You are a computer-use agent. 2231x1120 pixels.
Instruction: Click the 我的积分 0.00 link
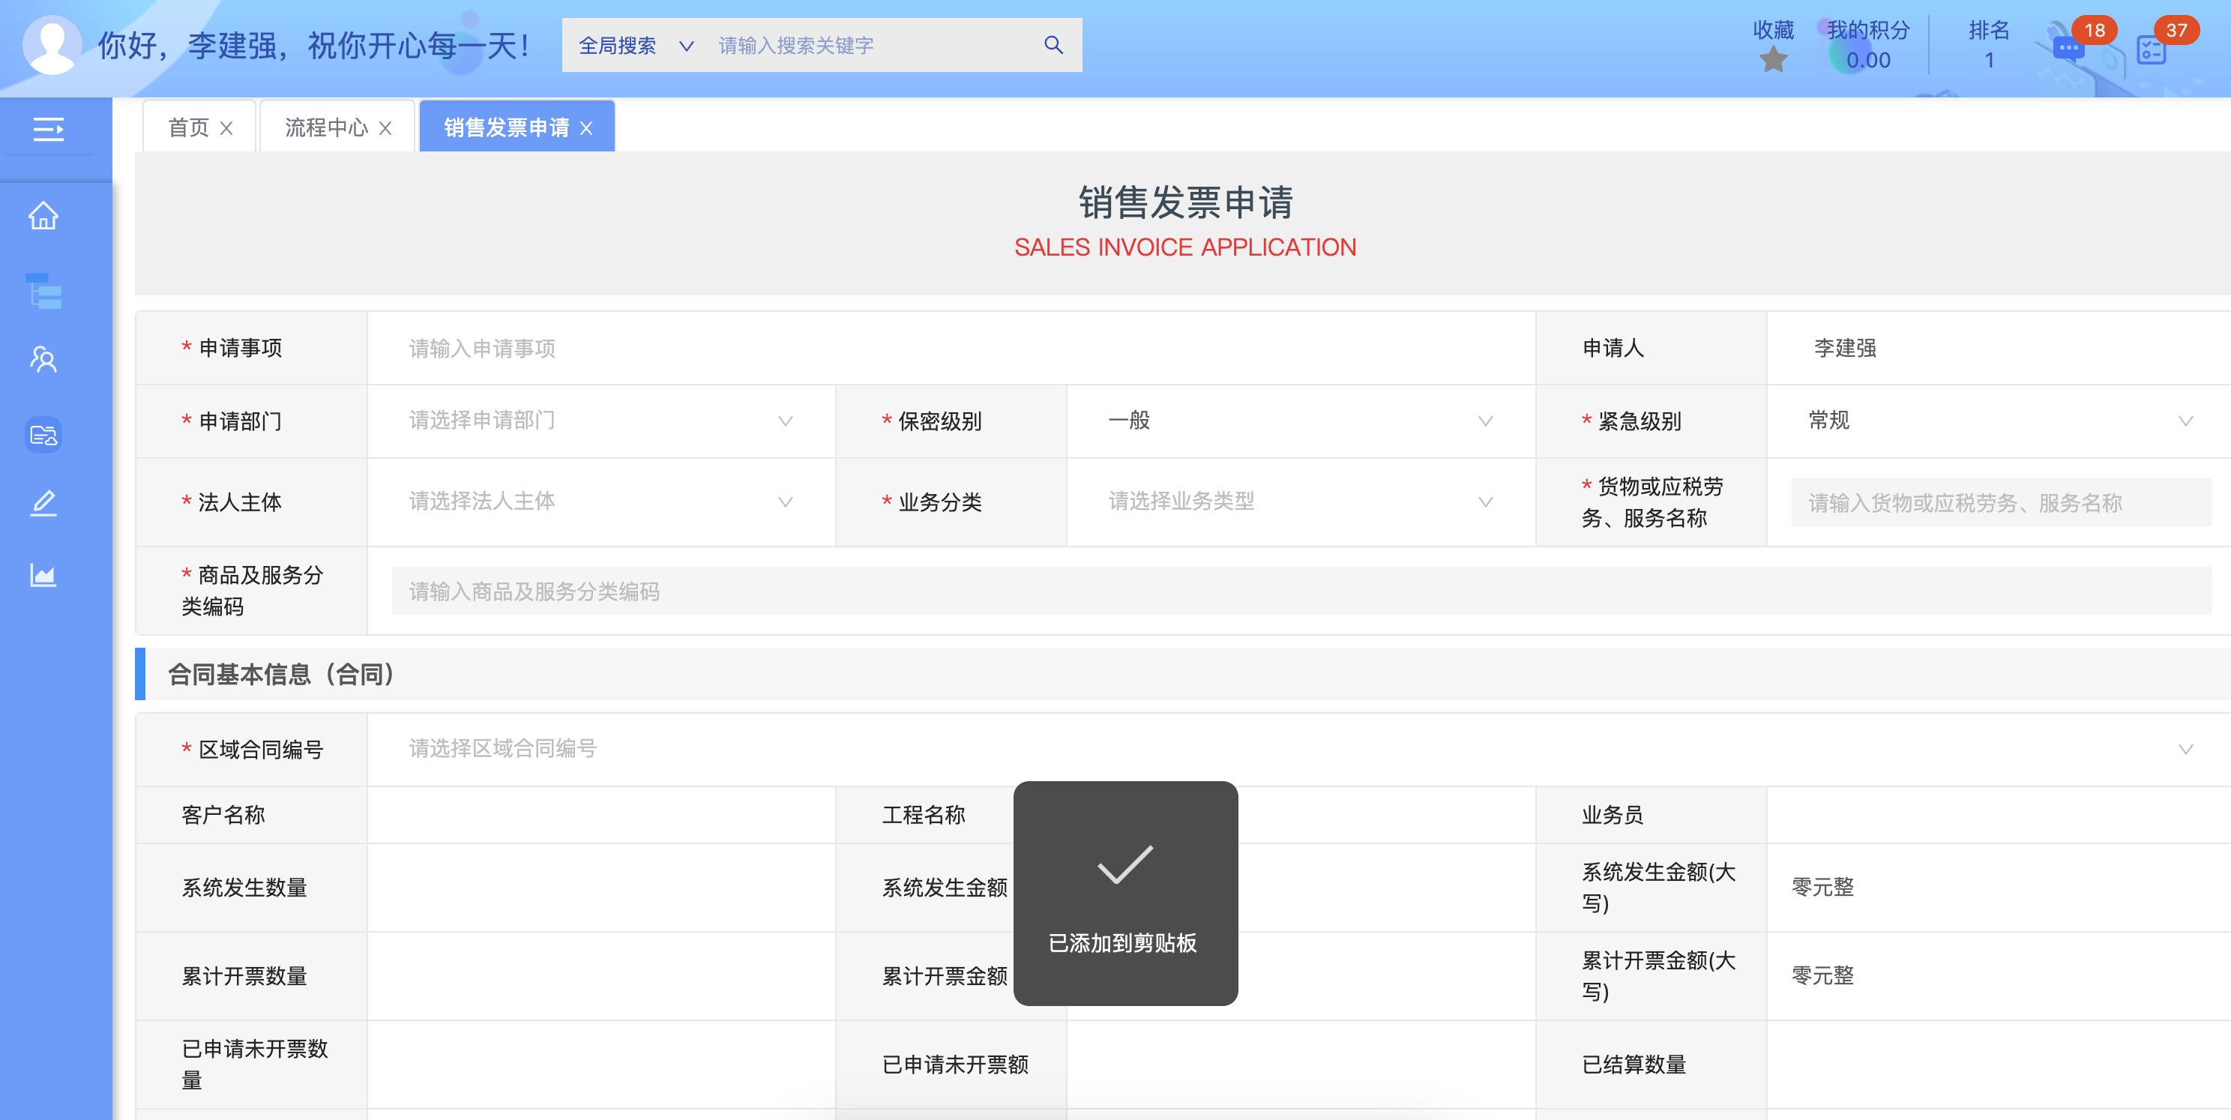click(1868, 45)
